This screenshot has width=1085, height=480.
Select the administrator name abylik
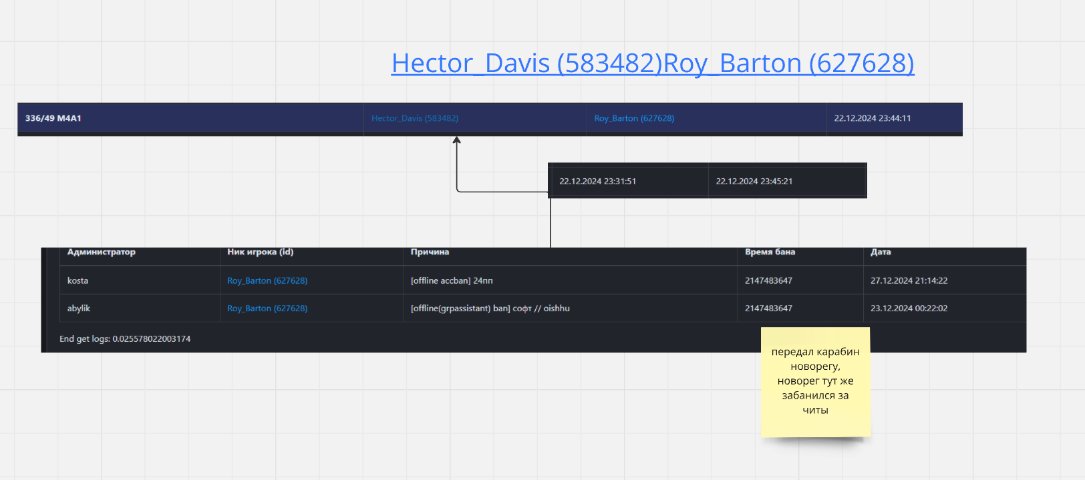pyautogui.click(x=78, y=308)
